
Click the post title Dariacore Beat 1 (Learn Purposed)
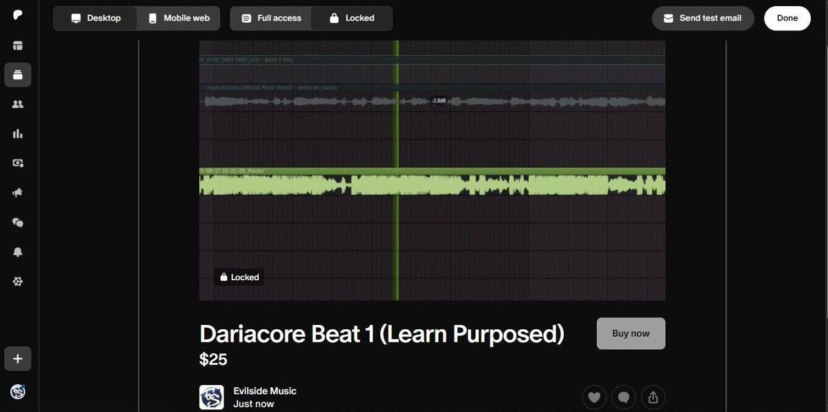(x=382, y=334)
